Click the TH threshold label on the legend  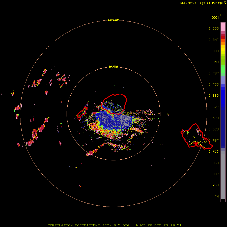[x=217, y=196]
